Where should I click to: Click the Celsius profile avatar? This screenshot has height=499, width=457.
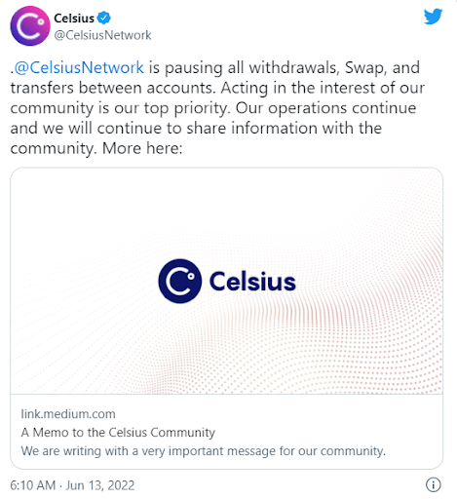(30, 25)
